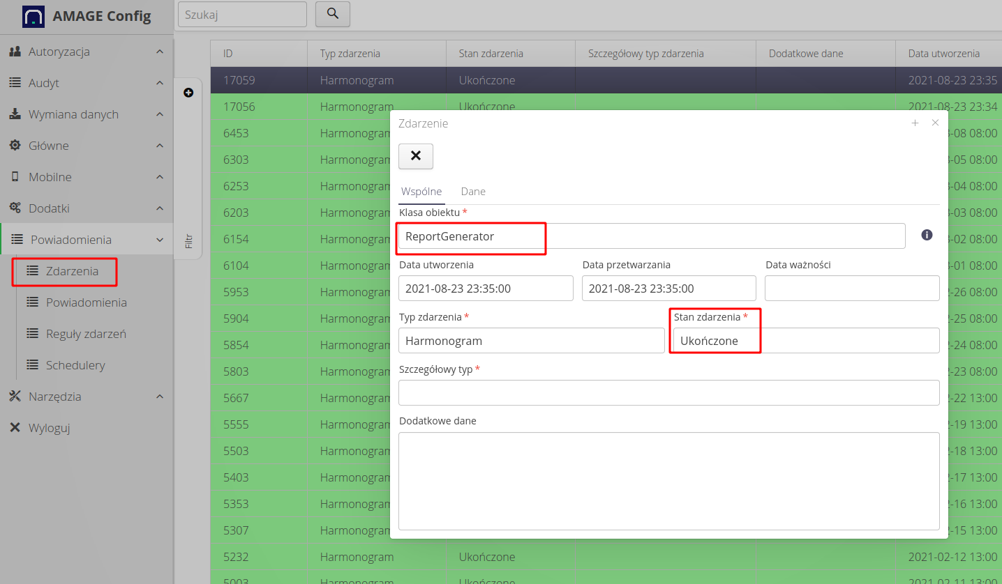Click the plus icon on the Filtr panel

[188, 92]
